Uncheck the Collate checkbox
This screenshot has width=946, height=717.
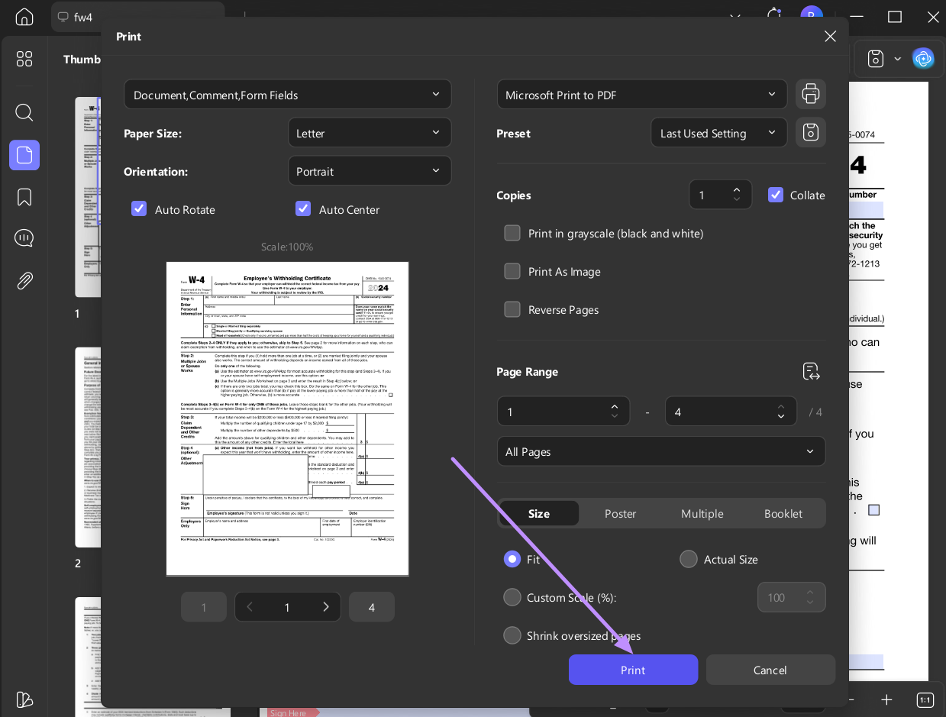click(776, 195)
